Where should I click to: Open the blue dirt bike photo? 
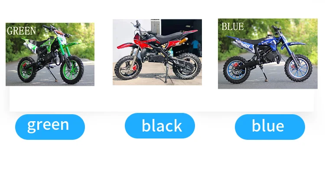coord(268,54)
